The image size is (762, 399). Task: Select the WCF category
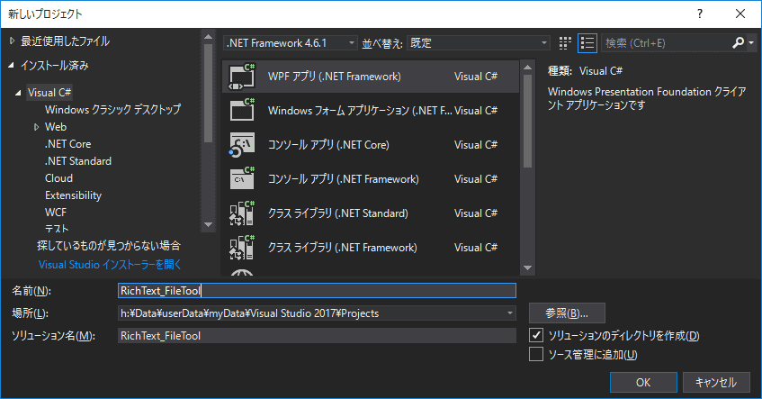pyautogui.click(x=56, y=213)
